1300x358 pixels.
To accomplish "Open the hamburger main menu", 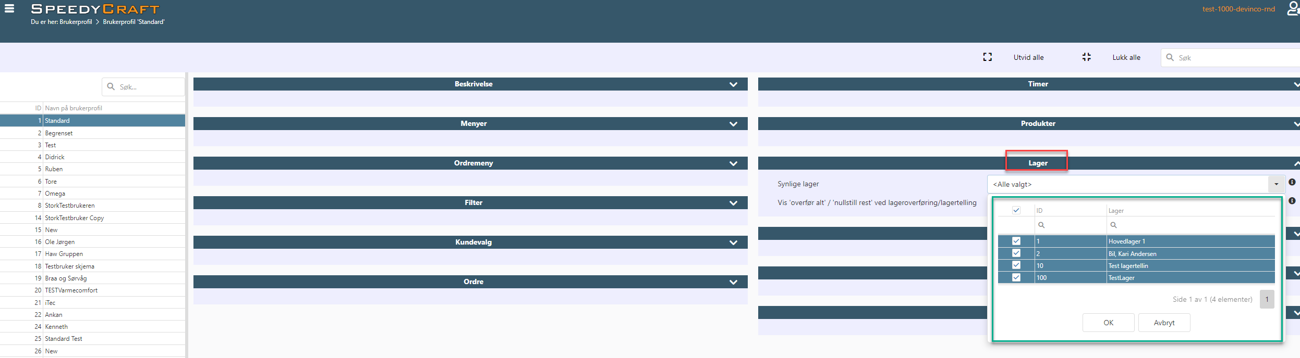I will pyautogui.click(x=9, y=8).
